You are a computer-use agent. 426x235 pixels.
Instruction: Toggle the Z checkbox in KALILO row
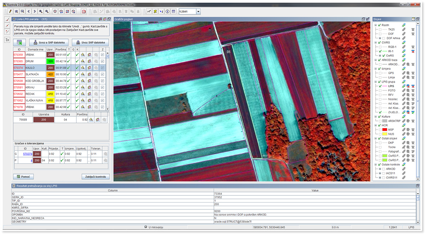[x=102, y=68]
